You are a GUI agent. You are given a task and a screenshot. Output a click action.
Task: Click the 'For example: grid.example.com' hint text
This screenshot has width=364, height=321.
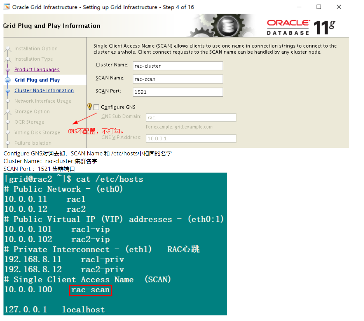(179, 127)
